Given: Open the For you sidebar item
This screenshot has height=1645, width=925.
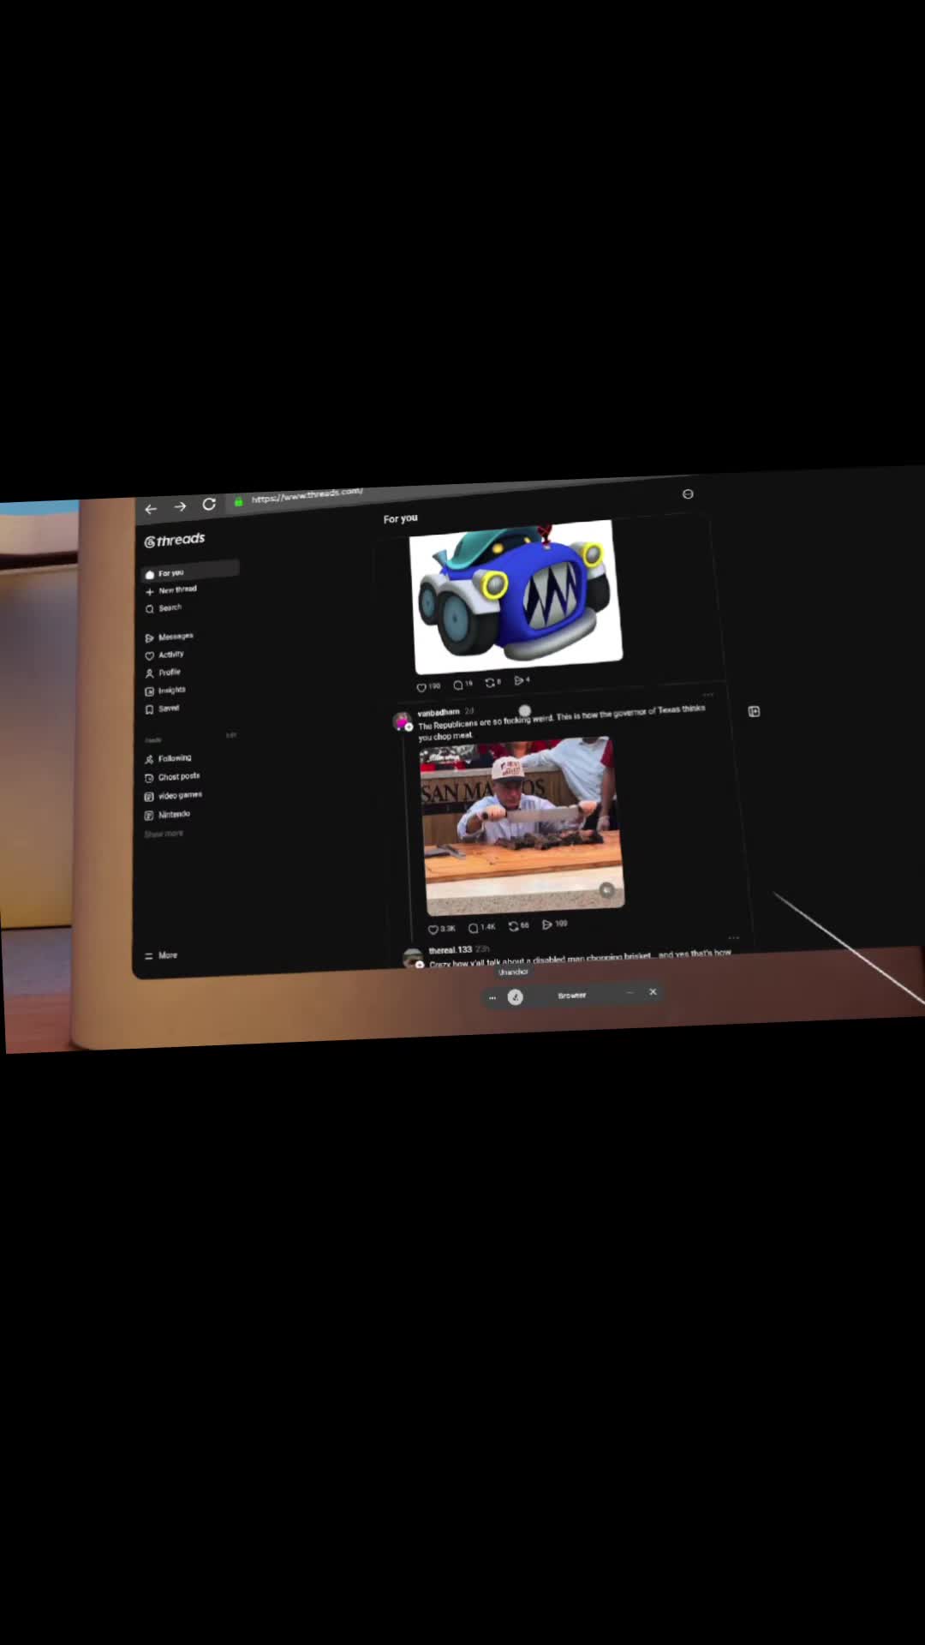Looking at the screenshot, I should [x=190, y=571].
